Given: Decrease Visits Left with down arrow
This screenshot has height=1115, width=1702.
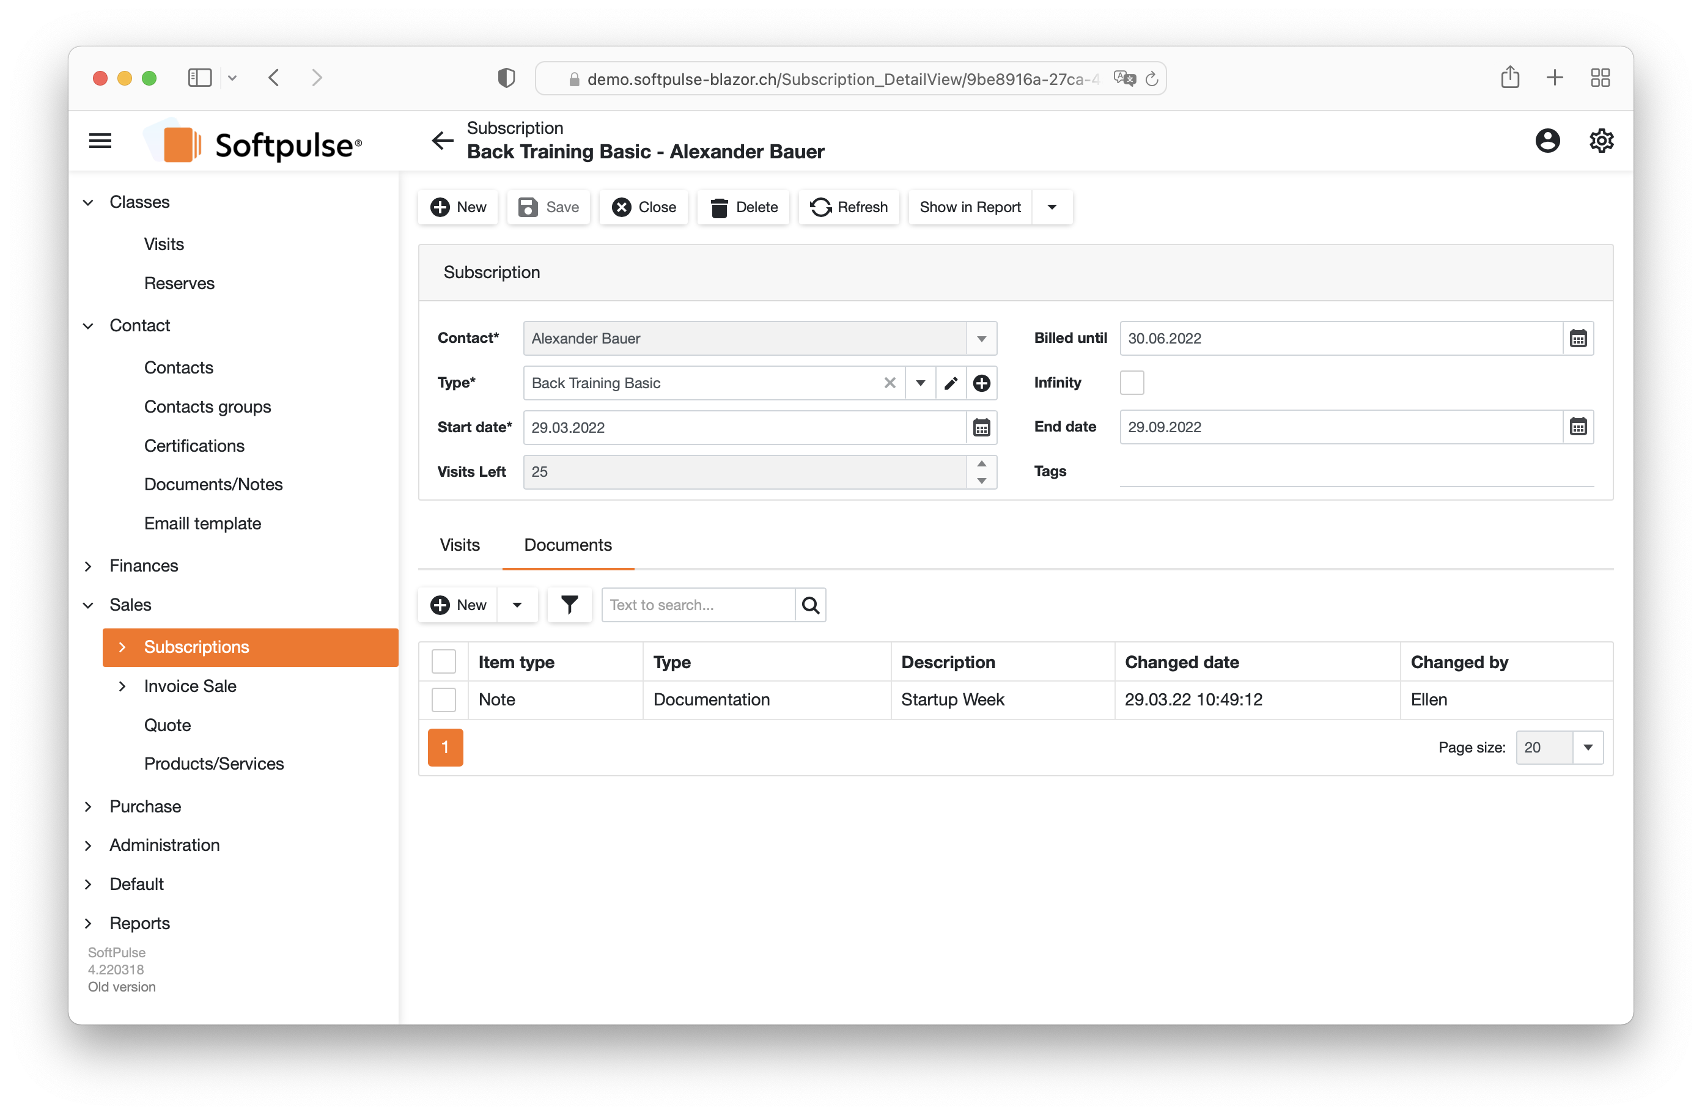Looking at the screenshot, I should [x=981, y=480].
